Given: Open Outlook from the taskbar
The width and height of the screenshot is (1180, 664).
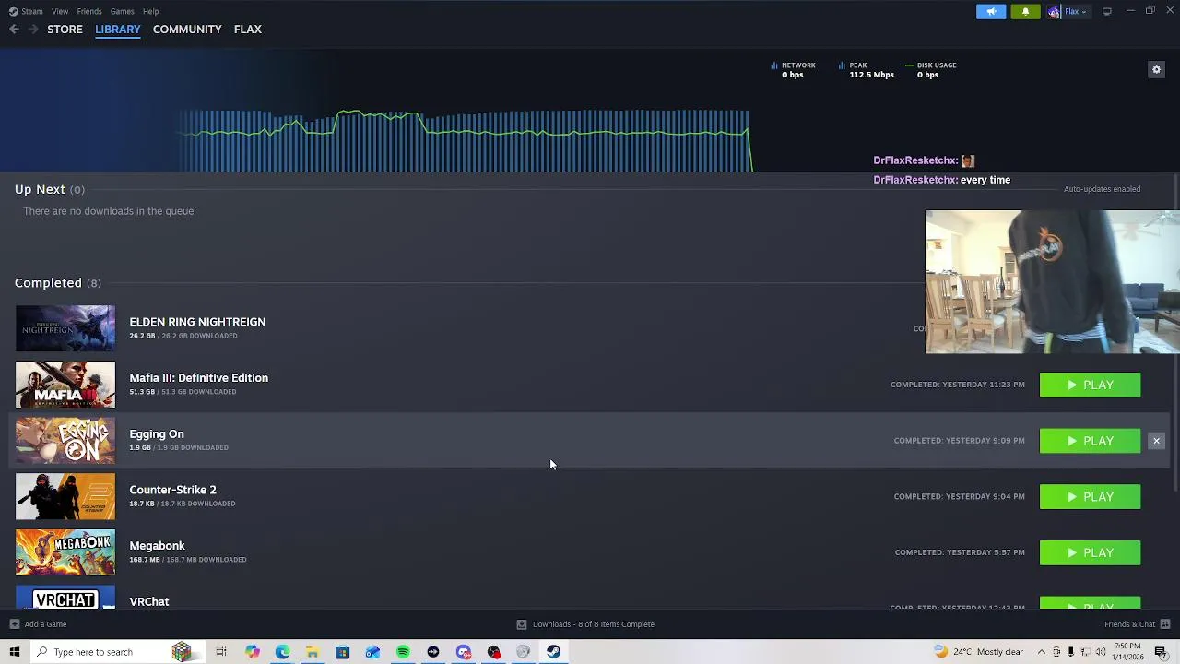Looking at the screenshot, I should pos(372,652).
